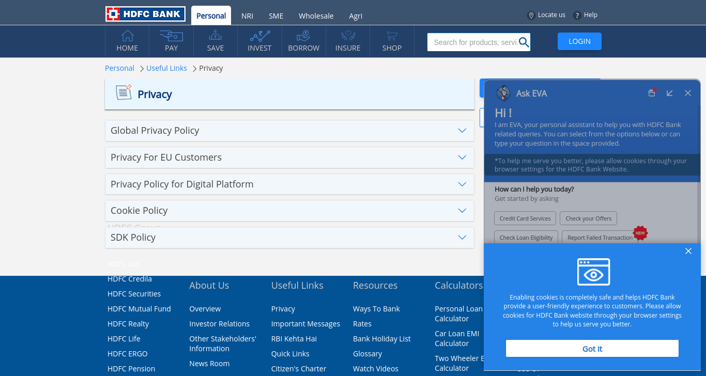
Task: Open Watch Videos footer link
Action: [x=376, y=369]
